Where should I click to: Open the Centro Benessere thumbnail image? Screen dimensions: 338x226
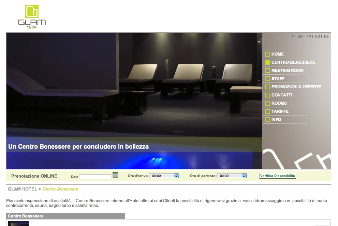point(18,224)
